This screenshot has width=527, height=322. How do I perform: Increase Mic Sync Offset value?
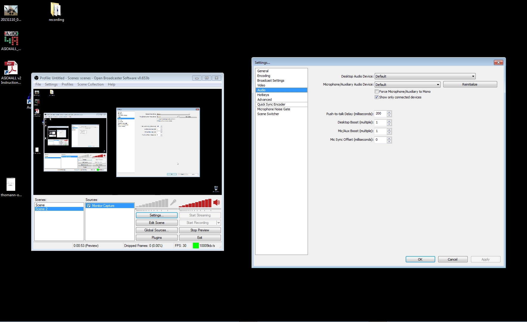(389, 138)
